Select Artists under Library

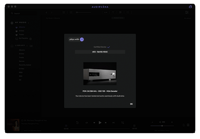coord(21,54)
